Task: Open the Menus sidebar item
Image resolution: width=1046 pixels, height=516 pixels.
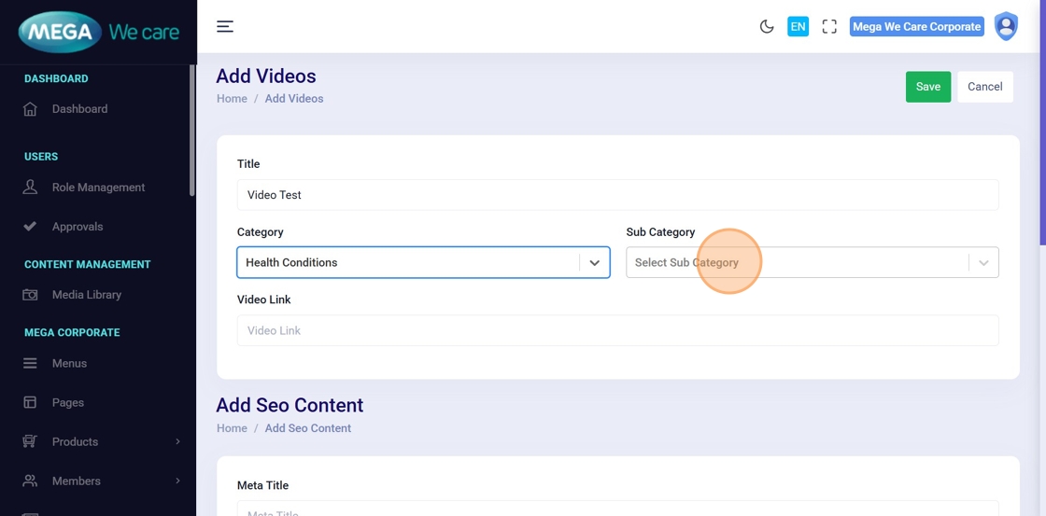Action: (x=69, y=363)
